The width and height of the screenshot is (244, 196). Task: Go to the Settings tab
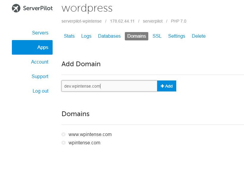click(177, 36)
